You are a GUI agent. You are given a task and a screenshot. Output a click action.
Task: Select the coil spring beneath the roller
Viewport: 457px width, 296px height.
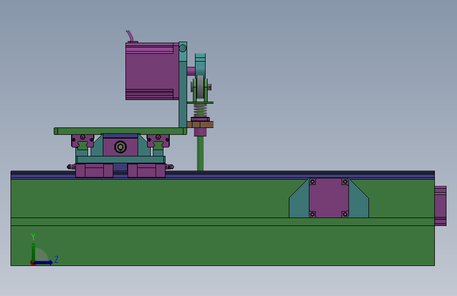pyautogui.click(x=200, y=111)
